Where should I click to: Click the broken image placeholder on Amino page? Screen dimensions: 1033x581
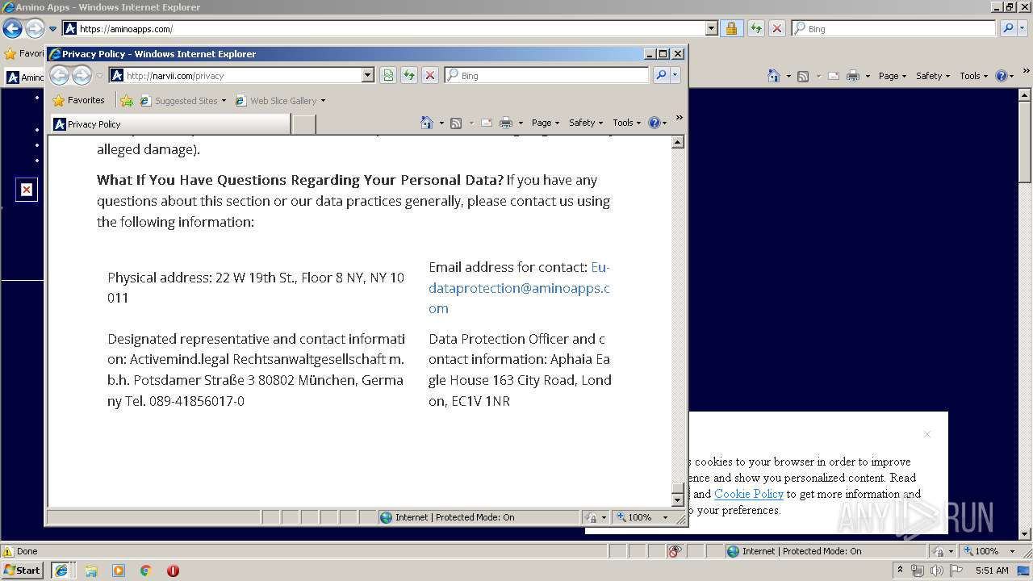tap(27, 190)
